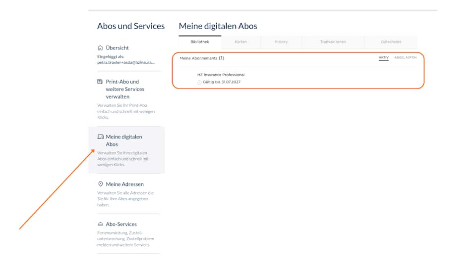
Task: Open the Gutscheine tab
Action: (391, 42)
